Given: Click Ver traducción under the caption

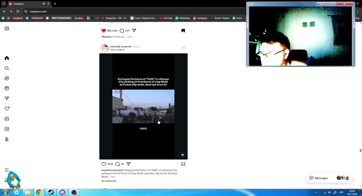Looking at the screenshot, I should coord(109,181).
